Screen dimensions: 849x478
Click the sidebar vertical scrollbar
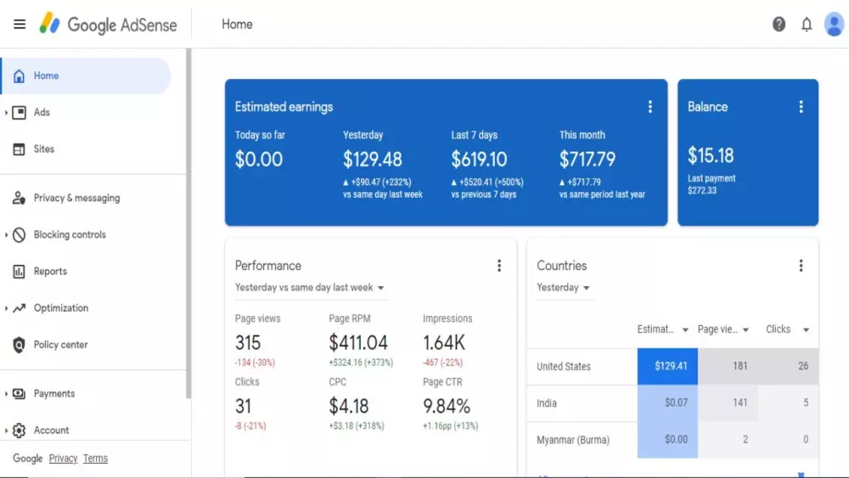[188, 223]
